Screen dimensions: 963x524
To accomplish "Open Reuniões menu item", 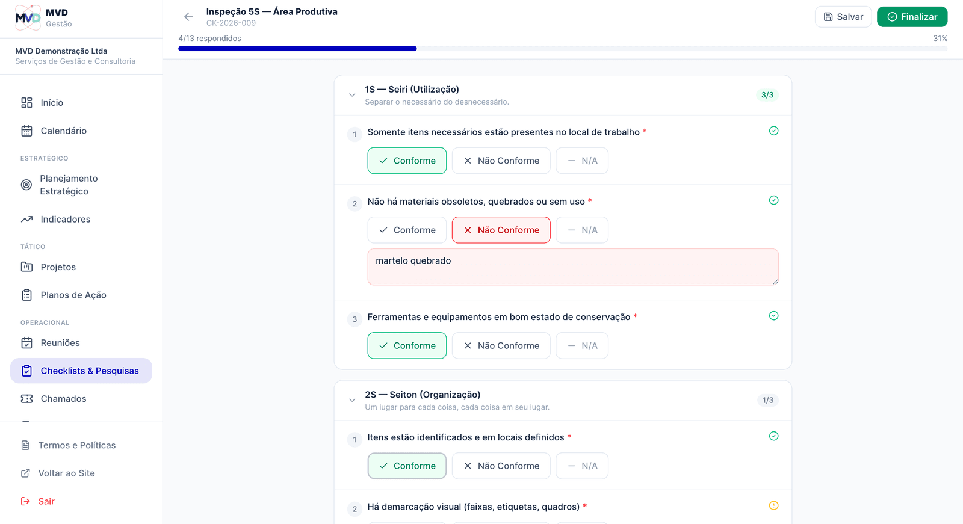I will click(x=81, y=343).
